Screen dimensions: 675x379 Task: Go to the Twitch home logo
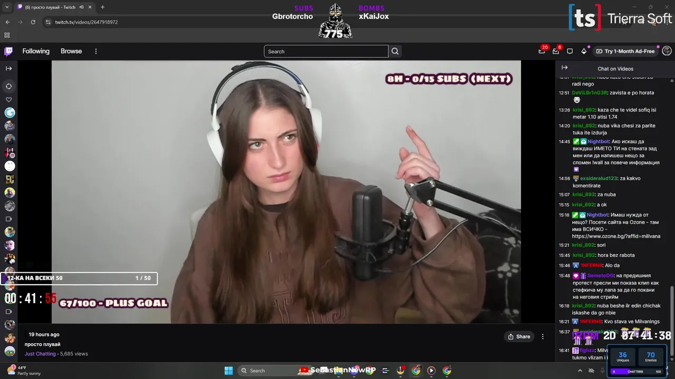point(8,51)
